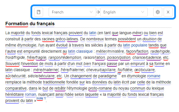The height and width of the screenshot is (112, 179).
Task: Click the pair 'poison/potion'
Action: 119,58
